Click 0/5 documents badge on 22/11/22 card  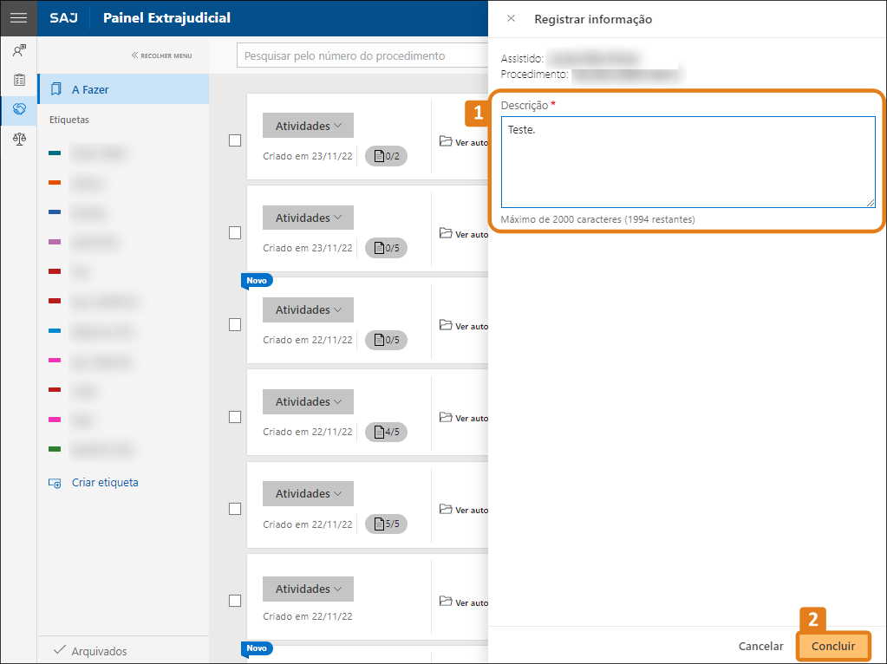coord(387,340)
